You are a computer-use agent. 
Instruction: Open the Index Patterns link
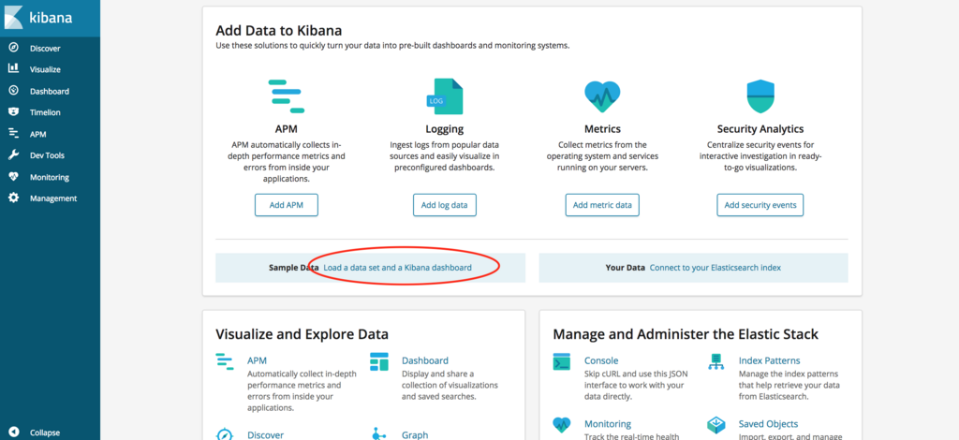pyautogui.click(x=770, y=360)
